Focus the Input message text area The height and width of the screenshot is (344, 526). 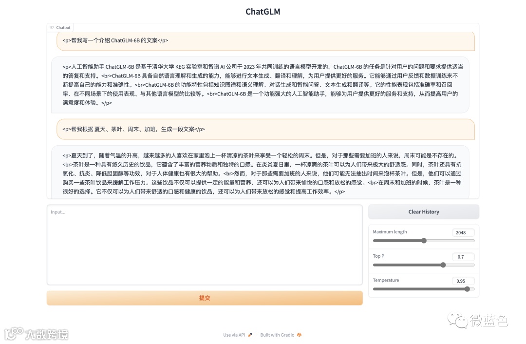(205, 245)
